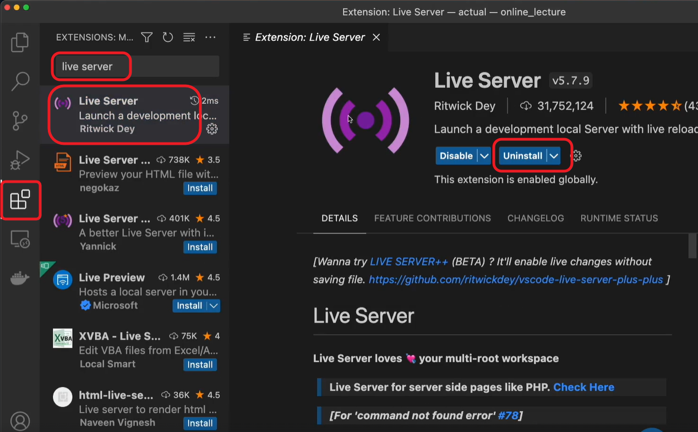Install the XVBA extension
The image size is (698, 432).
pos(200,364)
